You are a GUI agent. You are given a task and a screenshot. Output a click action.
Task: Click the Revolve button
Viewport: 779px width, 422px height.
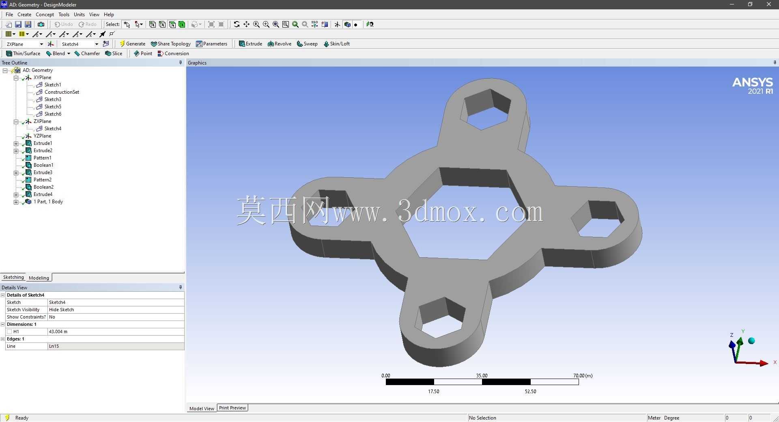[280, 44]
